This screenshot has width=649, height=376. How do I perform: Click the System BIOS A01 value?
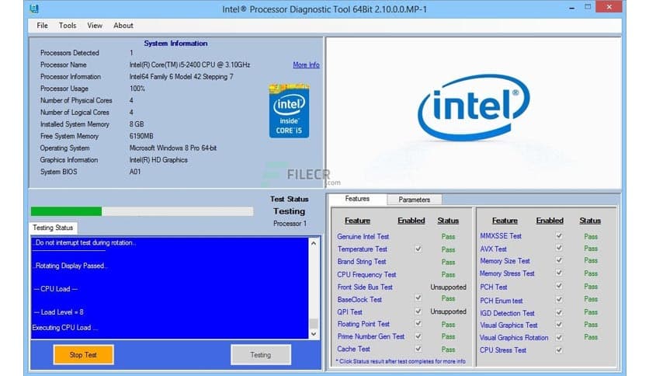click(x=135, y=172)
